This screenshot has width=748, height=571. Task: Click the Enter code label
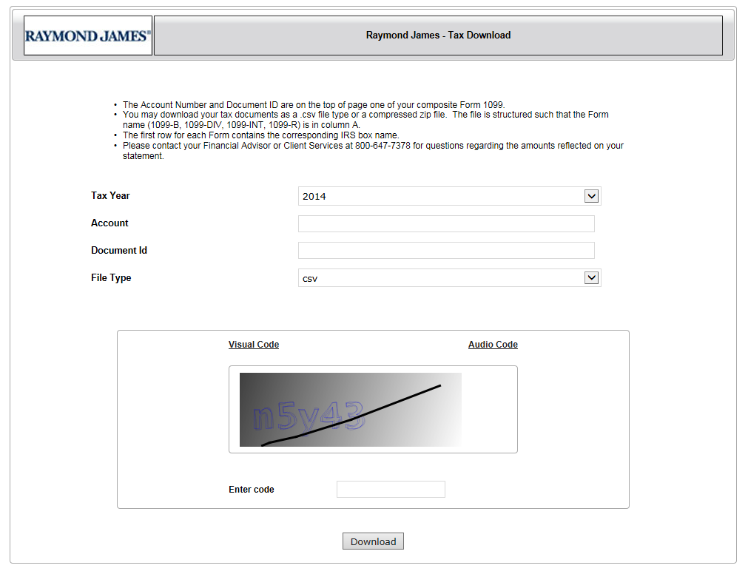[252, 490]
